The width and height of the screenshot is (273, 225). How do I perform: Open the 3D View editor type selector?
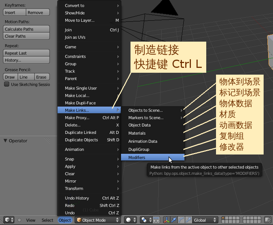9,220
